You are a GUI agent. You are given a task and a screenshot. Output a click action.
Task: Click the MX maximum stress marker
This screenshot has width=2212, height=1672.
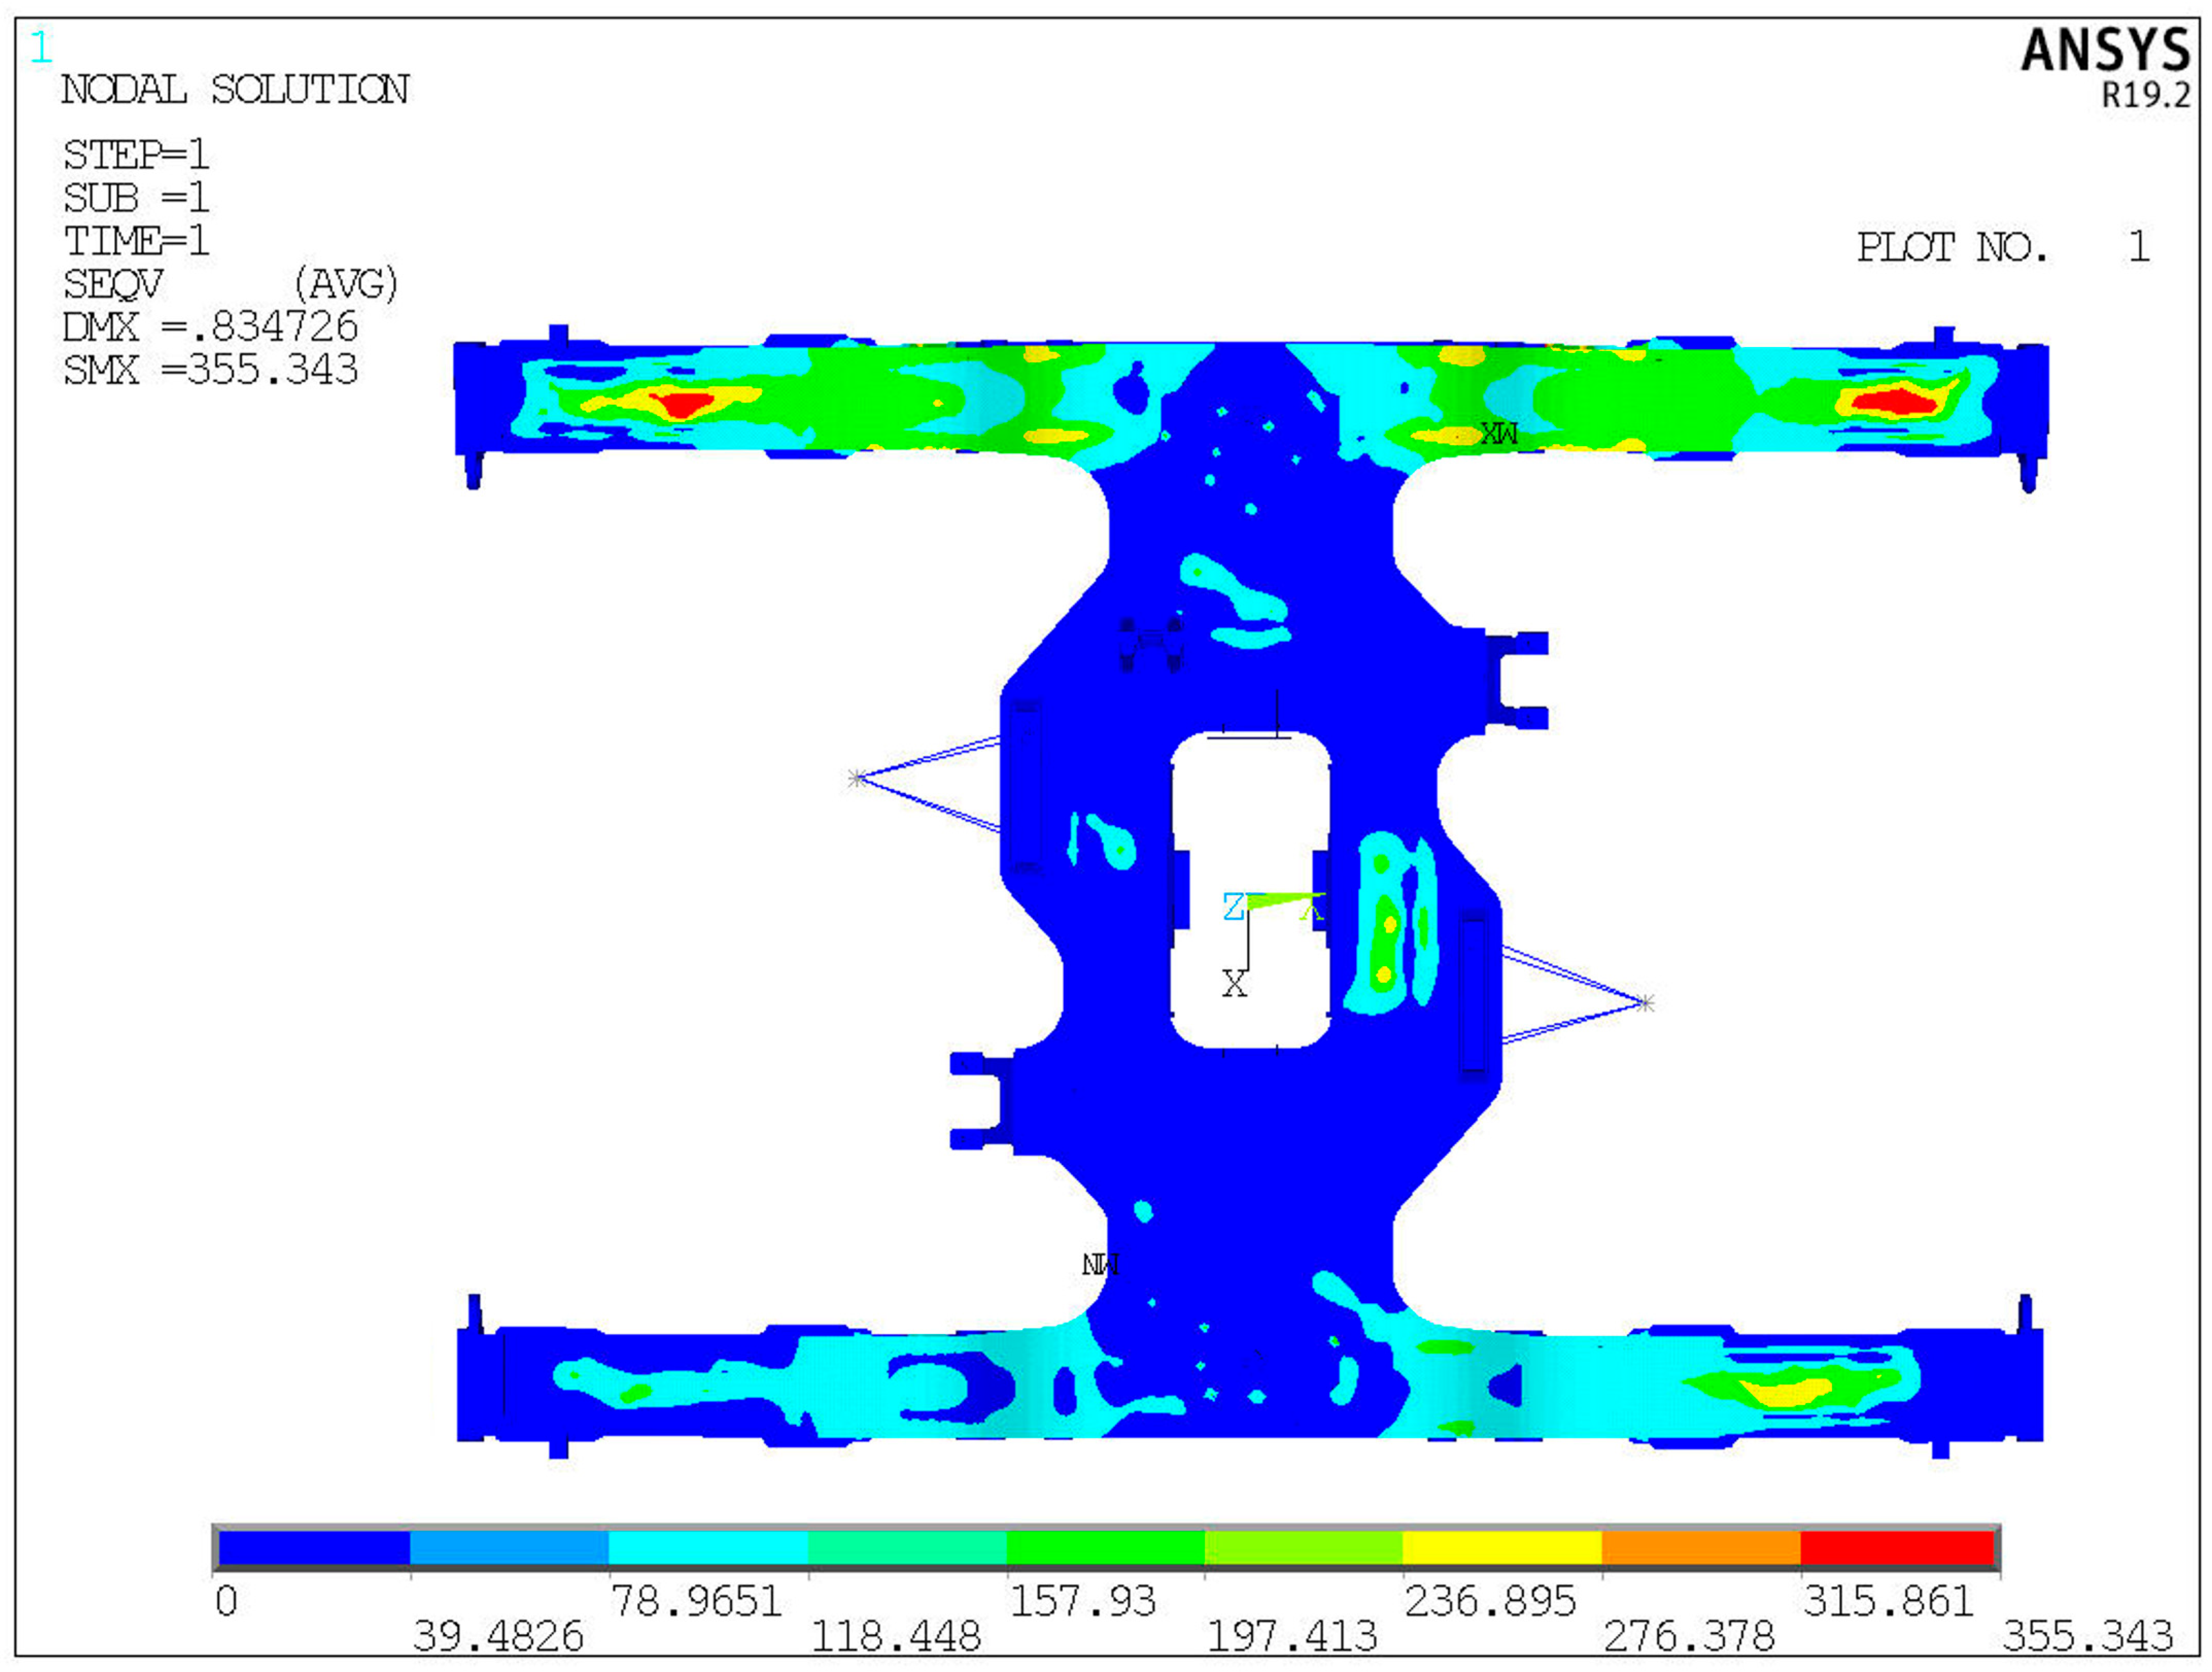pos(1499,433)
